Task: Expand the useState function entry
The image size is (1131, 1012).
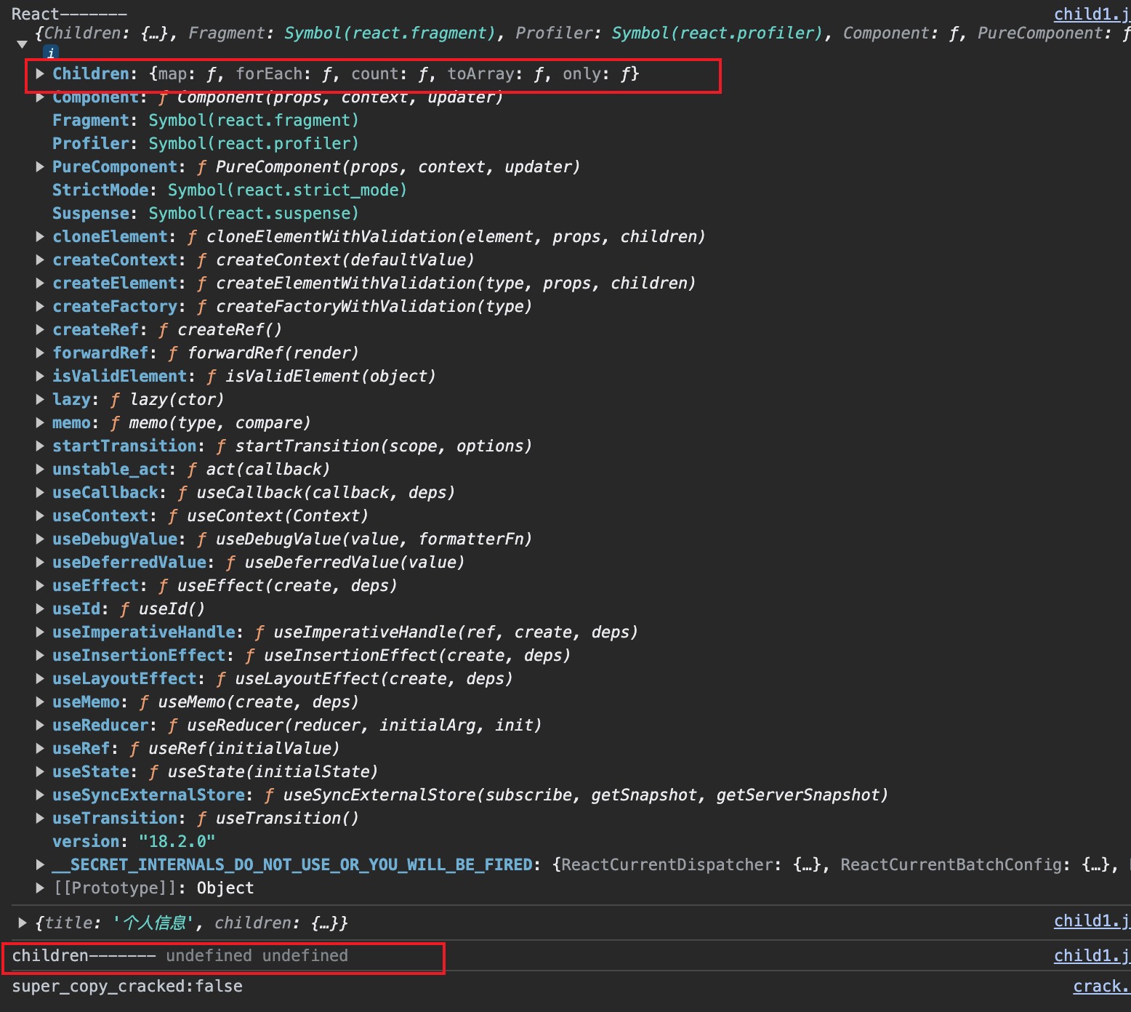Action: click(41, 771)
